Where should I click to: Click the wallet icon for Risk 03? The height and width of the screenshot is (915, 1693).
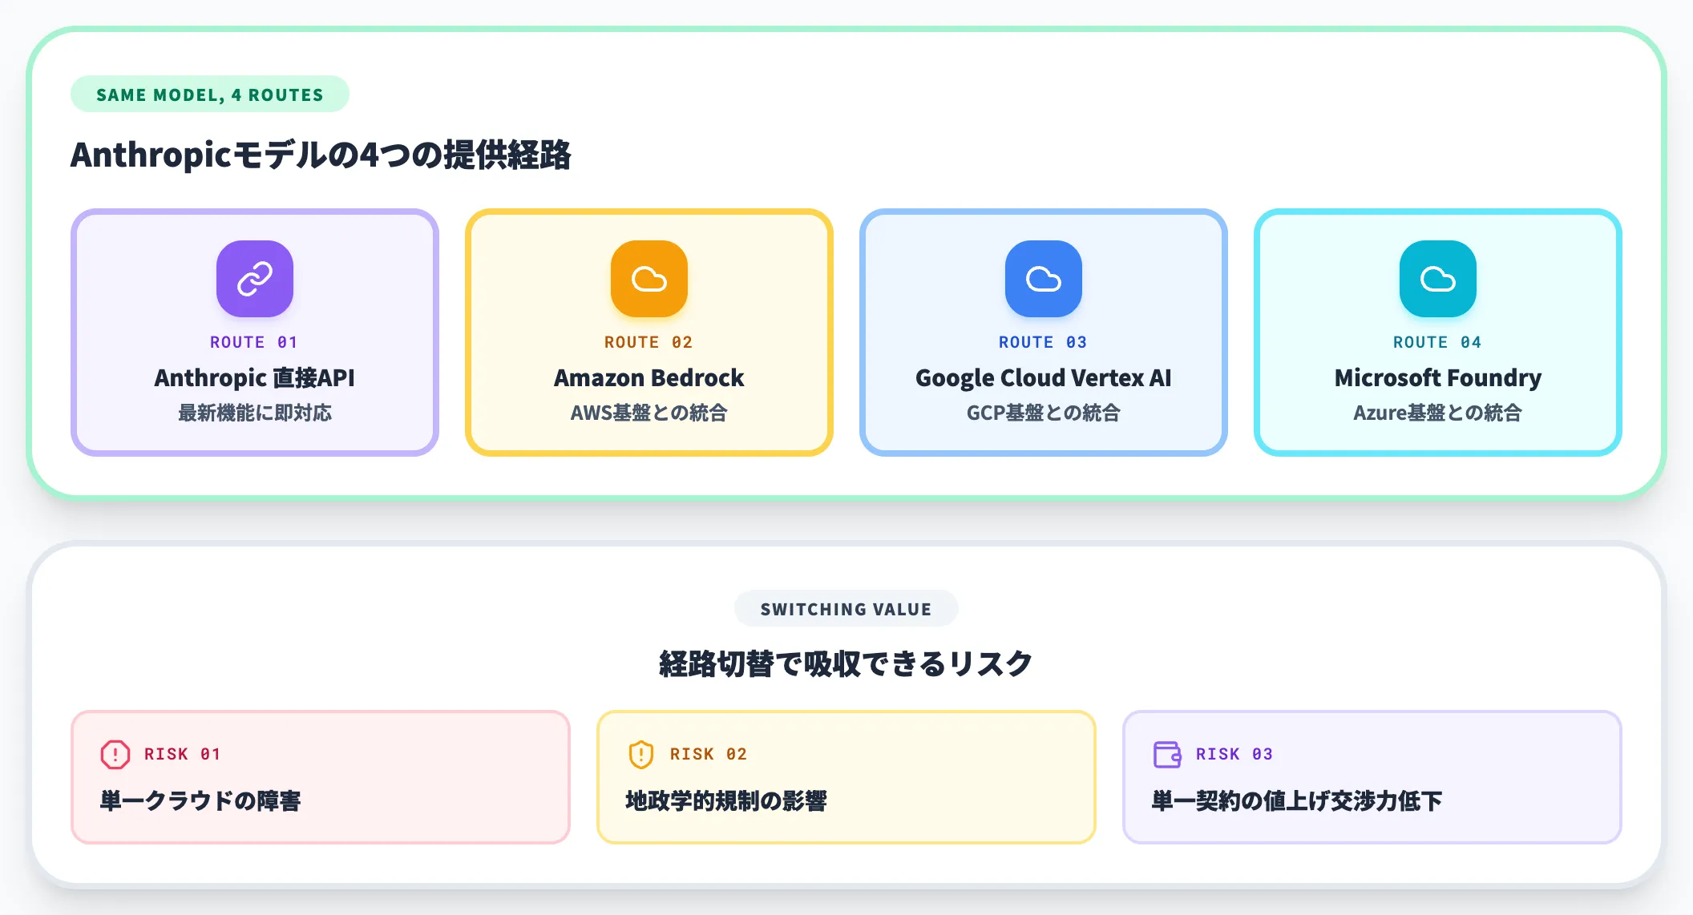(1167, 755)
